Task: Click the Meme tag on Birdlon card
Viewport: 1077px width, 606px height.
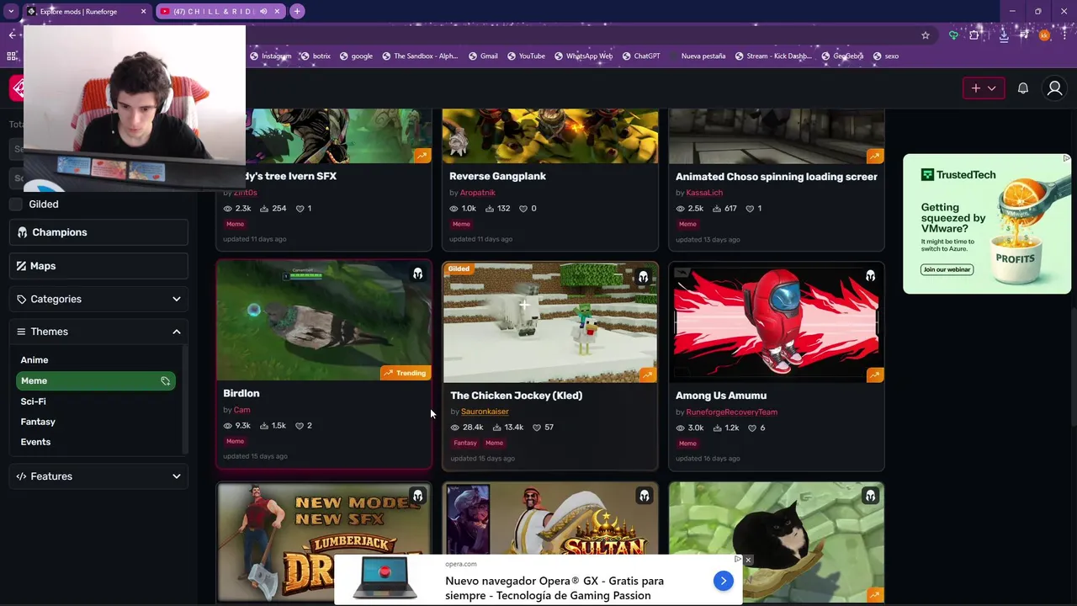Action: point(235,441)
